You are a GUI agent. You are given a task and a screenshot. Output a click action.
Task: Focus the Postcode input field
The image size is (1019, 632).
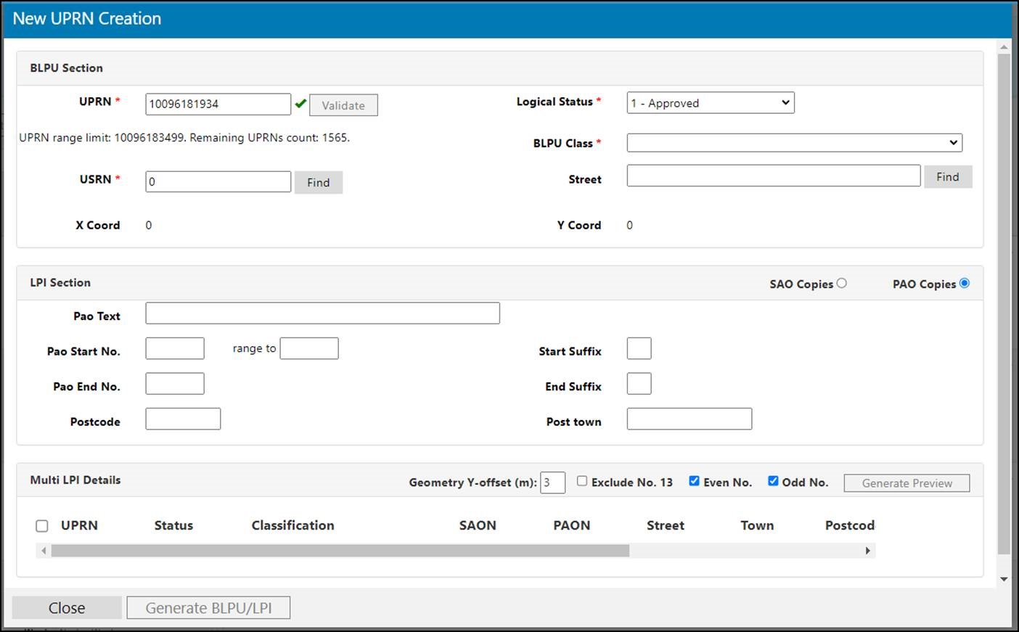tap(183, 419)
